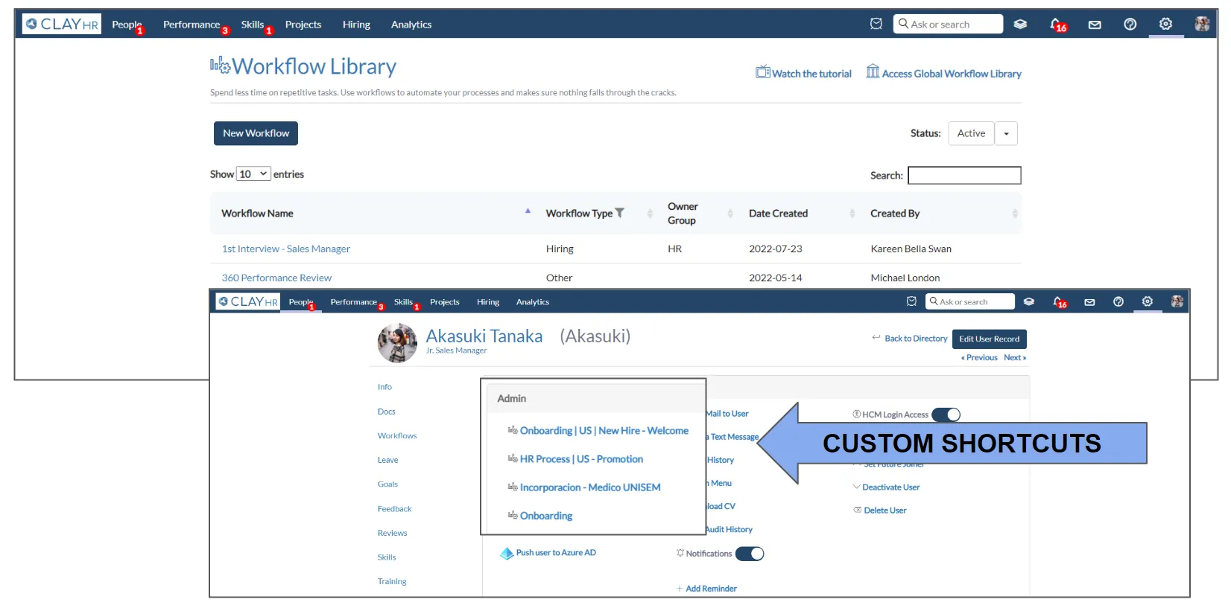1231x608 pixels.
Task: Click the workflow icon beside Incorporacion Medico UNISEM
Action: coord(513,487)
